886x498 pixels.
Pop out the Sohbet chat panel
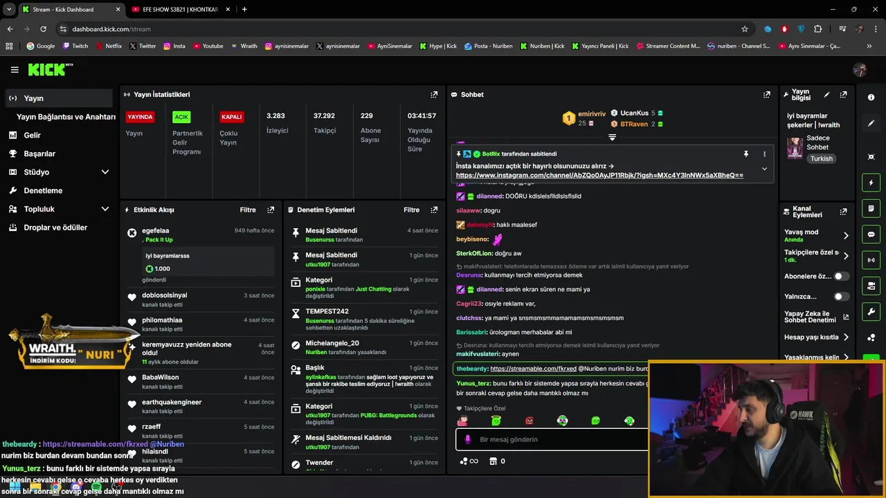click(766, 95)
